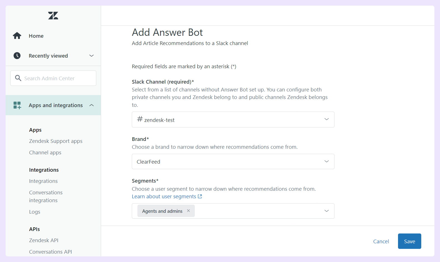Click the Apps section heading
The image size is (440, 262).
pyautogui.click(x=35, y=130)
